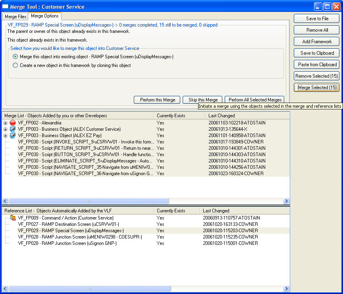The height and width of the screenshot is (294, 343).
Task: Click the Merge Tool title bar icon
Action: pos(6,6)
